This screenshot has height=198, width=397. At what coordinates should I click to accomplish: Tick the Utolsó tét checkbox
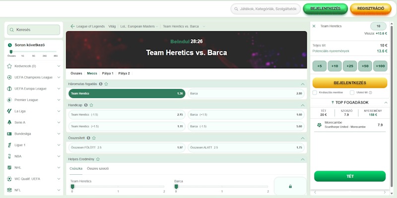click(352, 93)
